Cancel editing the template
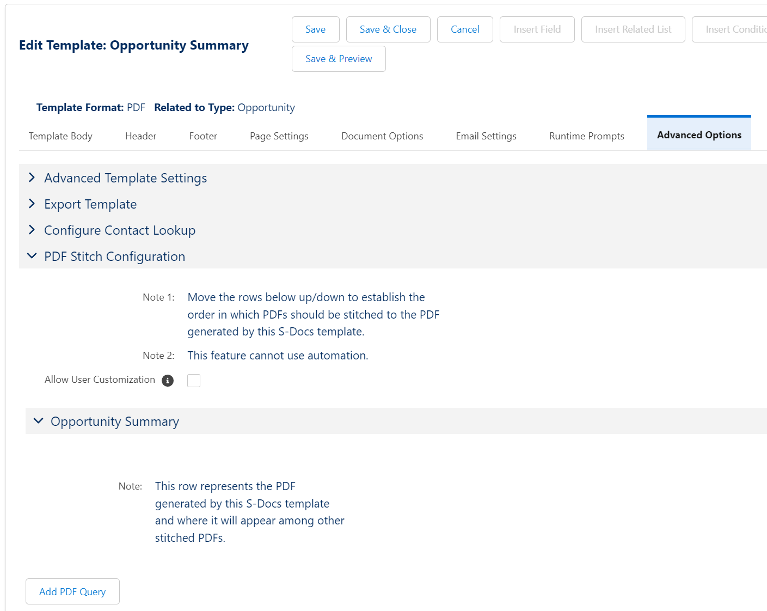This screenshot has height=611, width=767. tap(465, 29)
